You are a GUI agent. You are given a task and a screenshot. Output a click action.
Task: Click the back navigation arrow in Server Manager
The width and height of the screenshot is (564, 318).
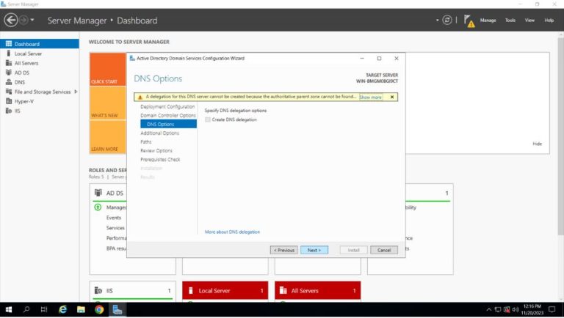[x=11, y=20]
